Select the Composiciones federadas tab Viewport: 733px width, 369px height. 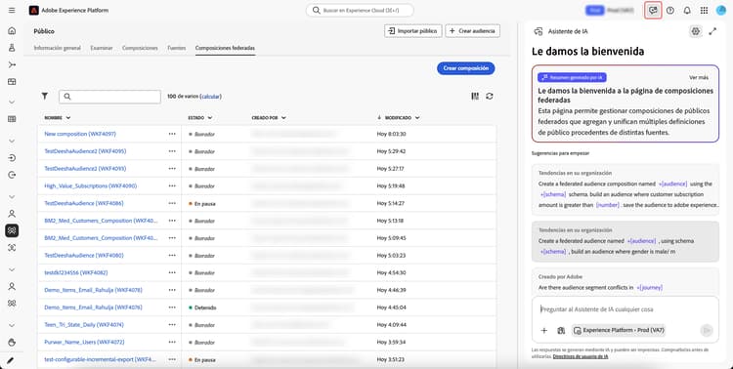pos(225,48)
